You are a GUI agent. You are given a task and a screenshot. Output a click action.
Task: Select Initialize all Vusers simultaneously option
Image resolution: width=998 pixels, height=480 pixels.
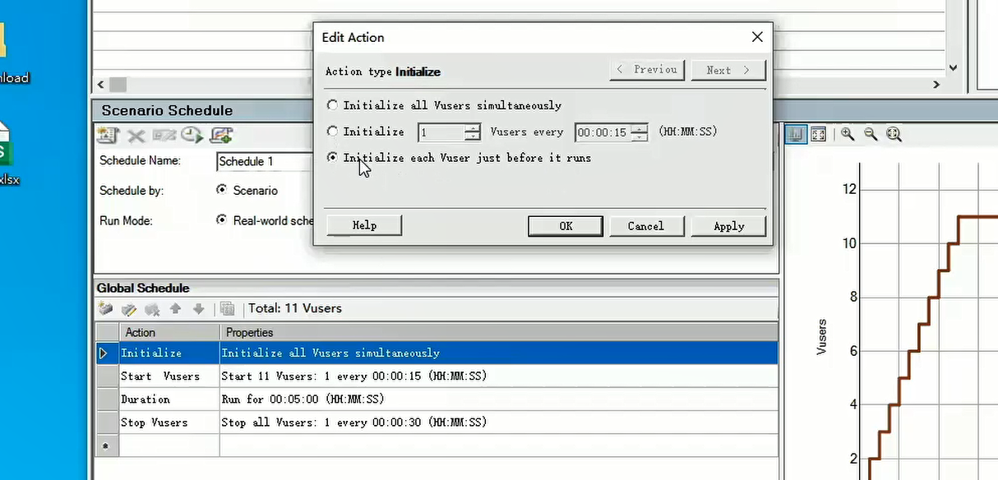[332, 105]
